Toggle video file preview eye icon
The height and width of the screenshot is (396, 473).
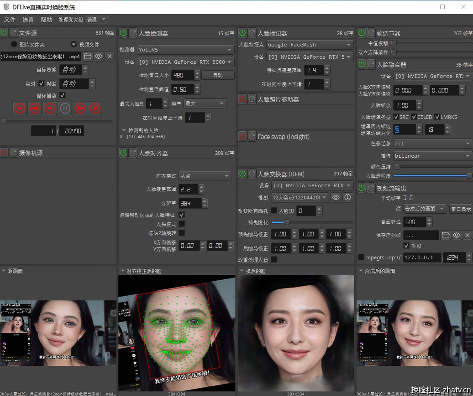pos(99,57)
